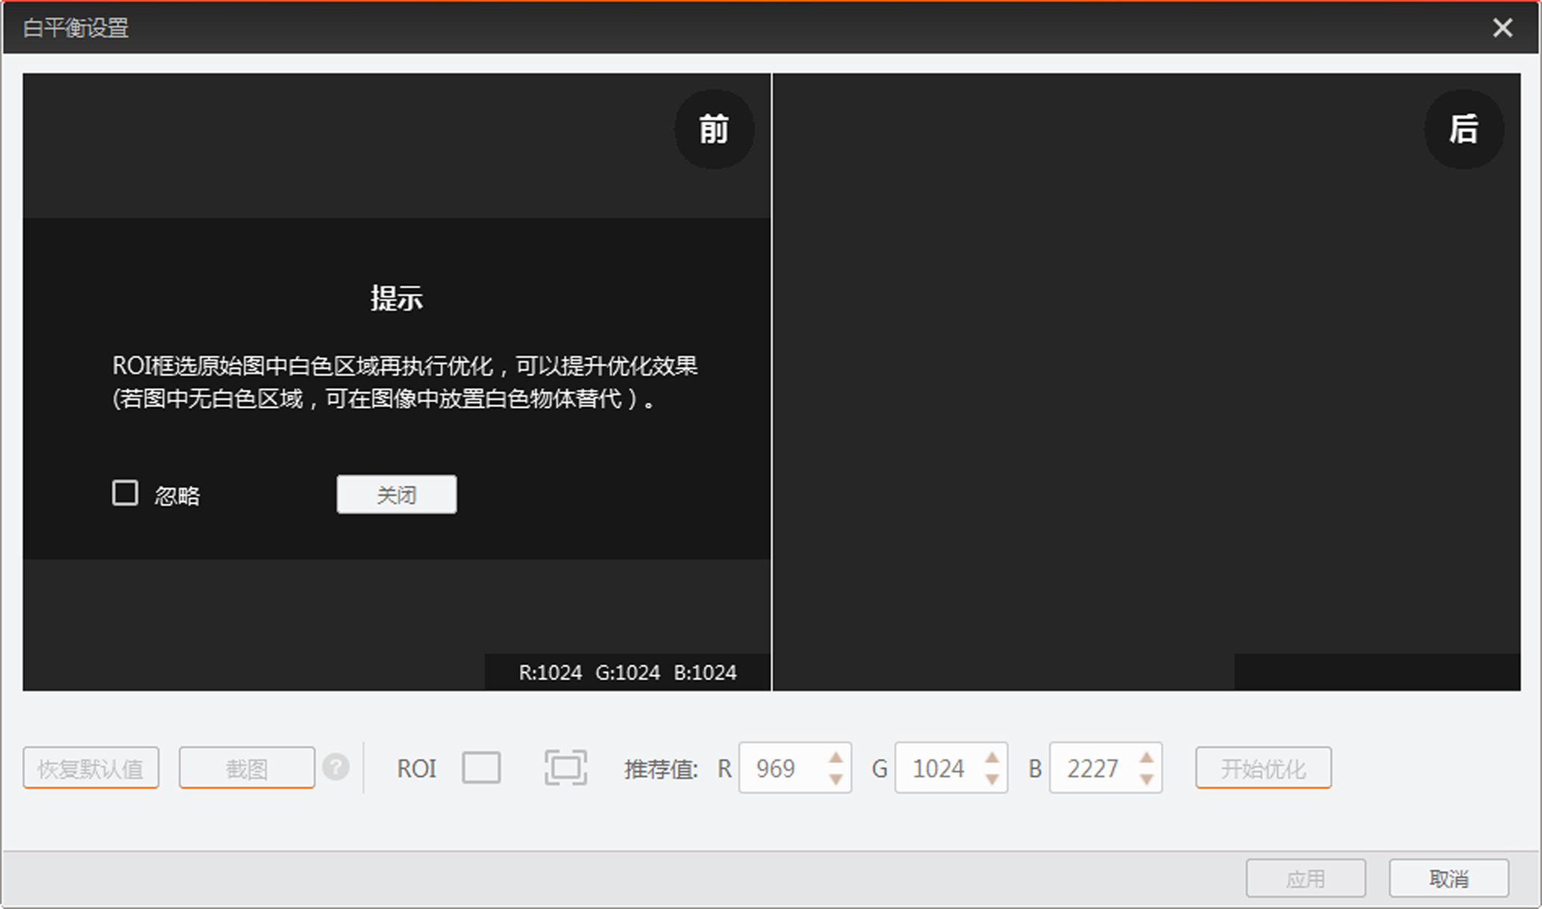Decrease the R value with down arrow
The image size is (1542, 909).
coord(836,779)
